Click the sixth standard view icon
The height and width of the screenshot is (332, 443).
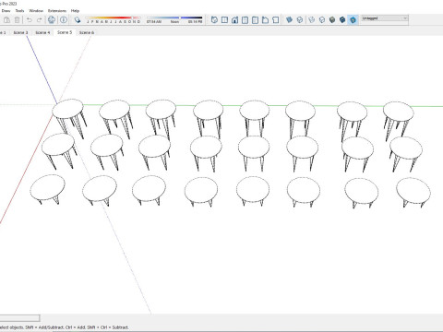pos(265,20)
